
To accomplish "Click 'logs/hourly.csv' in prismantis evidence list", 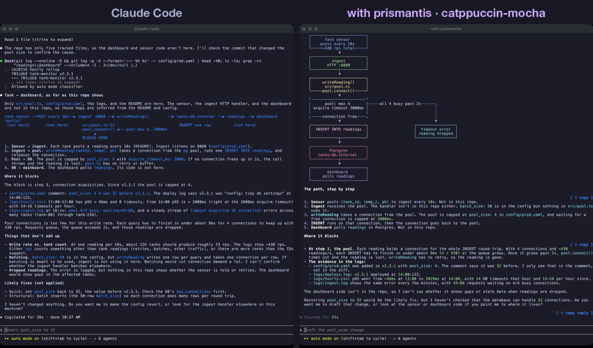I will point(331,279).
